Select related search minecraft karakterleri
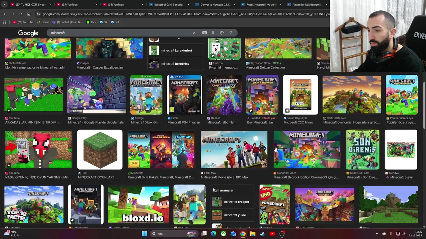426x239 pixels. [x=176, y=50]
